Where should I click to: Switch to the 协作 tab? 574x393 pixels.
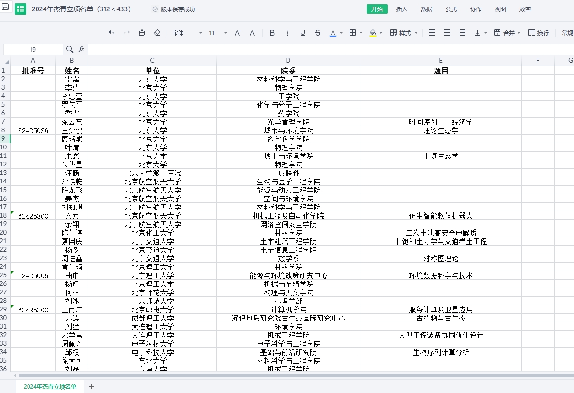(x=476, y=9)
